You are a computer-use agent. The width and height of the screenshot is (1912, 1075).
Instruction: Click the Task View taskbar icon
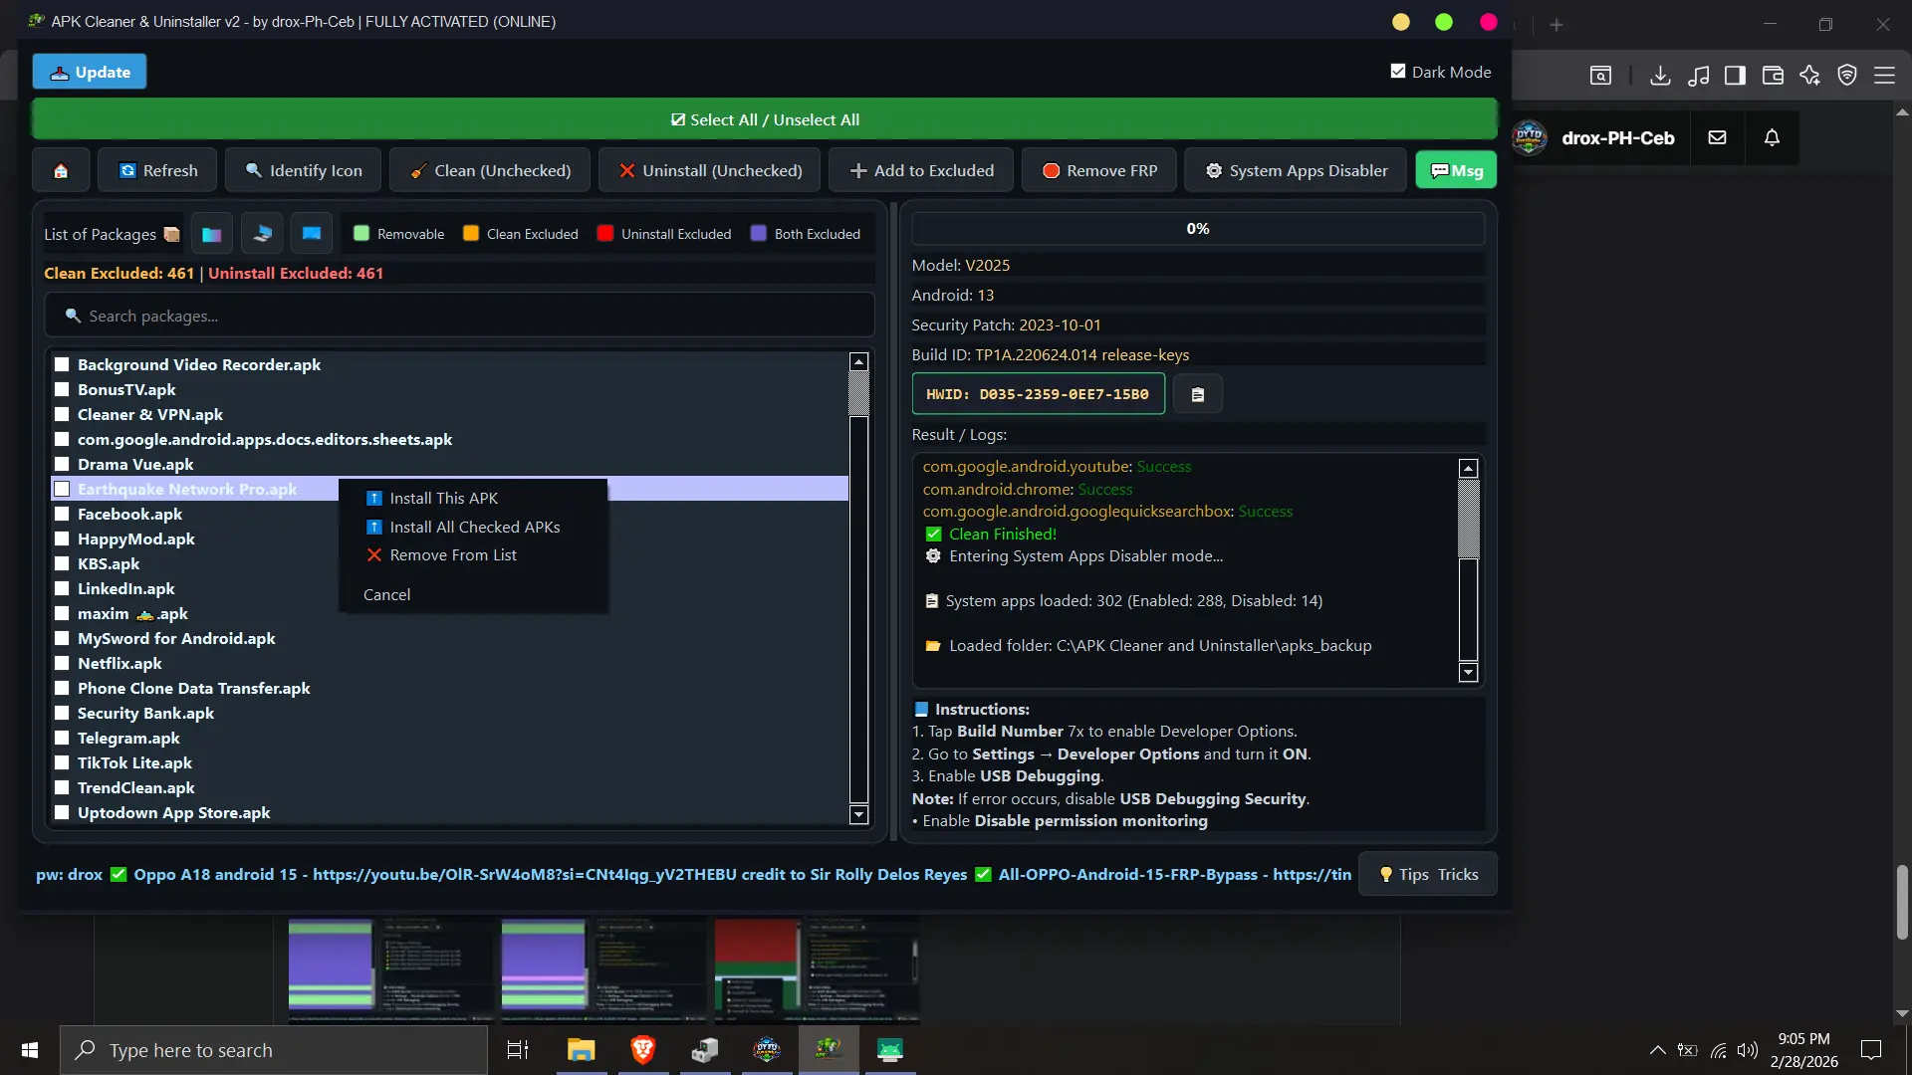click(x=518, y=1050)
